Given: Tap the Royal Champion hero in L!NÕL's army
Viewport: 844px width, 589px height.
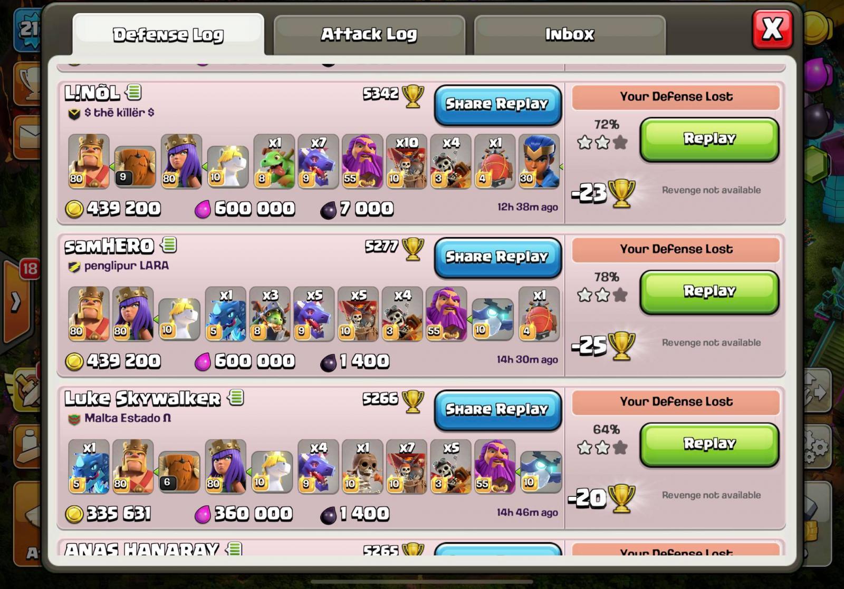Looking at the screenshot, I should 539,161.
